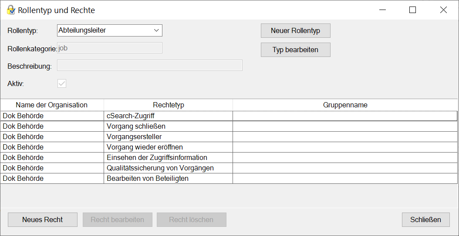Pick the Einsehen der Zugriffsinformation row
459x236 pixels.
[x=157, y=157]
